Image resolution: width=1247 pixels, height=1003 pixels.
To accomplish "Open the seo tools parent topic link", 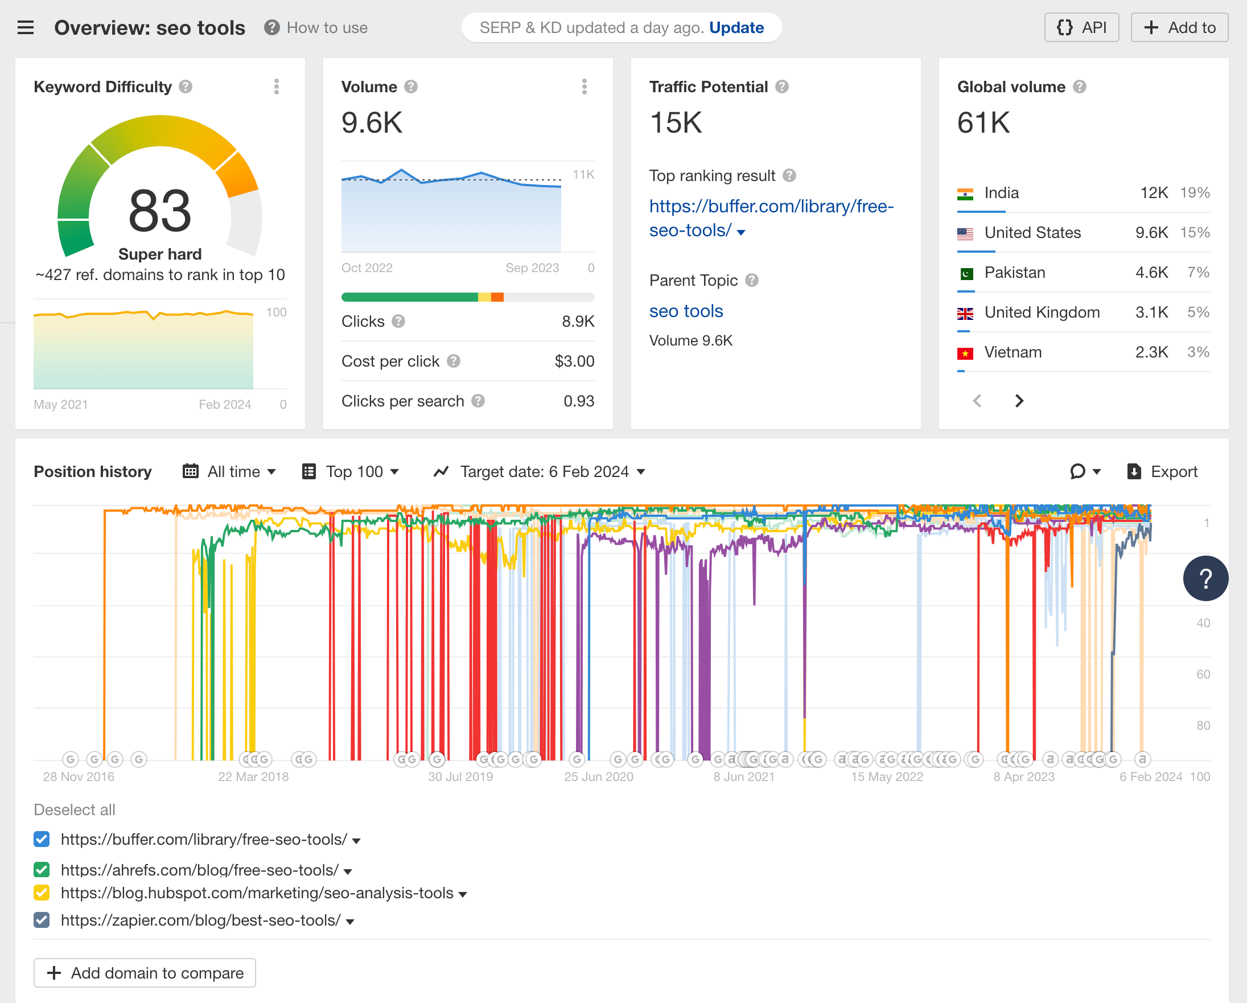I will [686, 311].
